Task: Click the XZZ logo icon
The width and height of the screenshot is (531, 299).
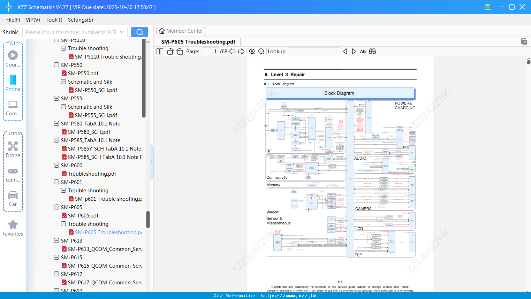Action: click(x=9, y=7)
